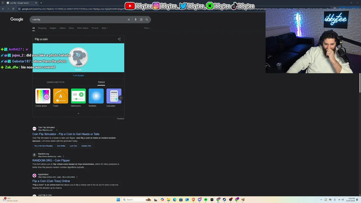The image size is (361, 203).
Task: Open the weather widget on the taskbar
Action: 10,200
